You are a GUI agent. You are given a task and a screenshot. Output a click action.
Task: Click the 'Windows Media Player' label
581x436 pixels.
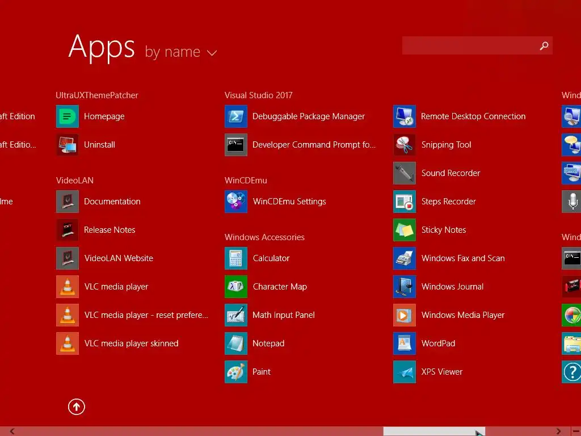(463, 315)
